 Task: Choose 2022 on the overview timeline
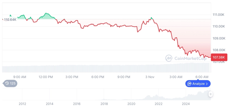pos(159,104)
